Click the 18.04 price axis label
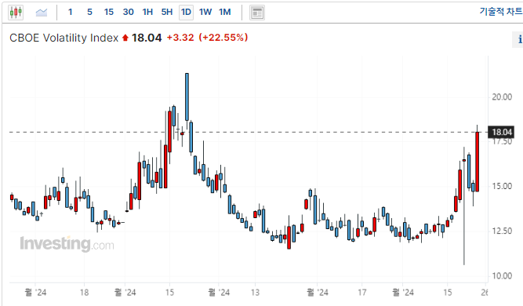The width and height of the screenshot is (523, 306). 501,132
